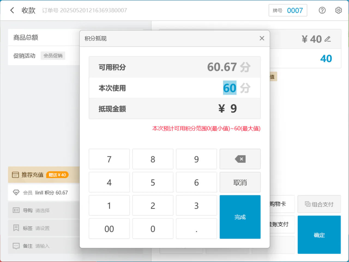Tap the 00 key on keypad
The height and width of the screenshot is (262, 349).
pos(109,229)
